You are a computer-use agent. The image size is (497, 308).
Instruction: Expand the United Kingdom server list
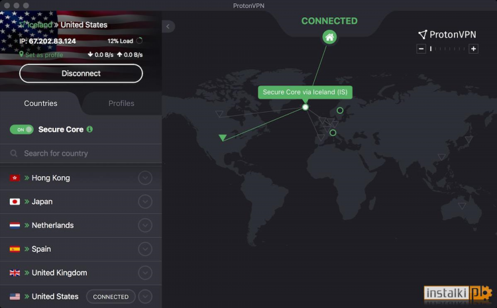[145, 273]
